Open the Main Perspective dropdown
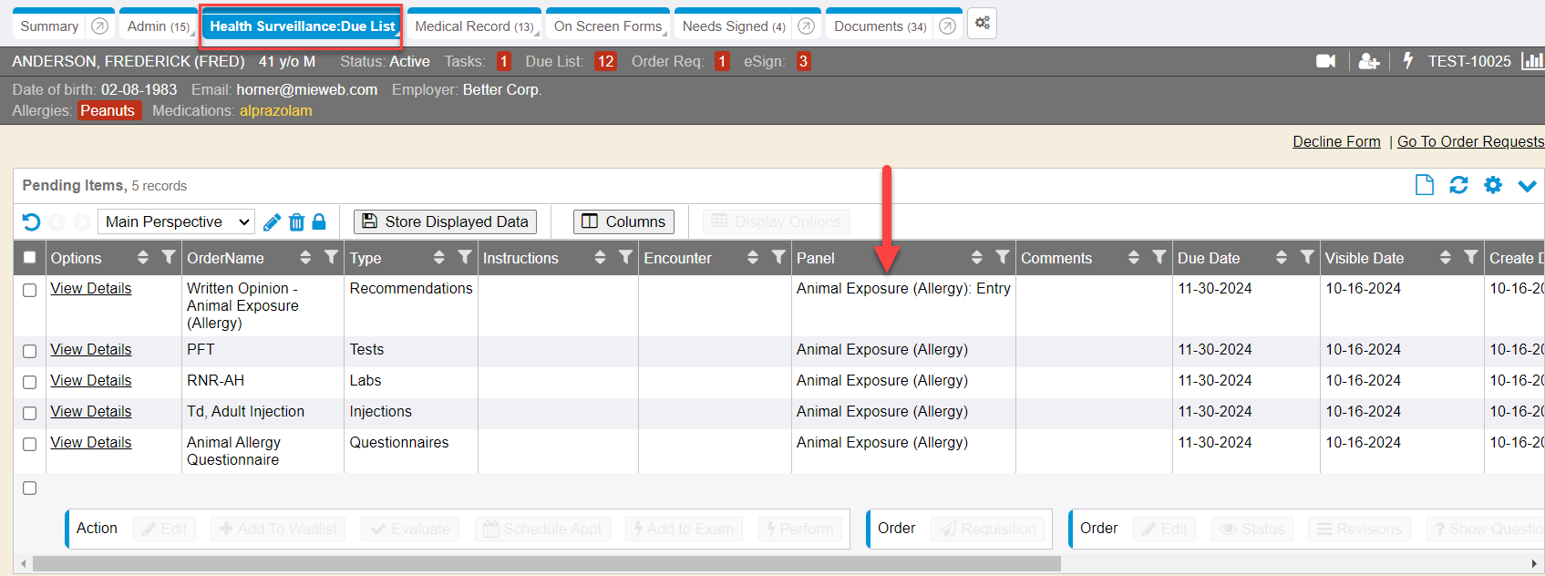The width and height of the screenshot is (1545, 576). 177,221
